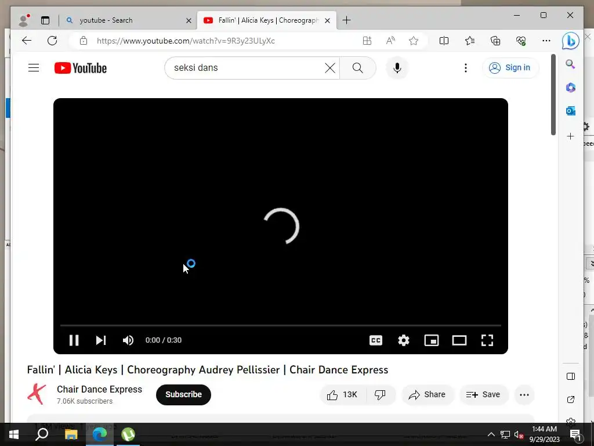This screenshot has height=446, width=594.
Task: View site information lock icon
Action: 84,41
